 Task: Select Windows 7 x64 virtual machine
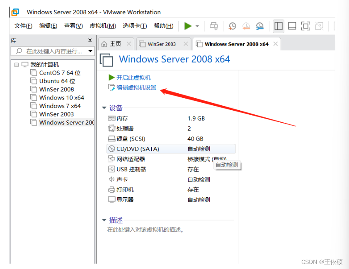tap(60, 106)
